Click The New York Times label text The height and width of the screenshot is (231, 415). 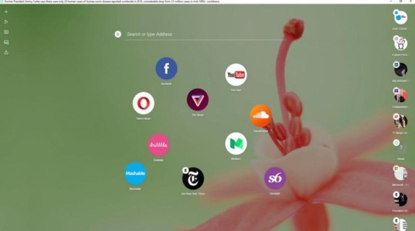(193, 193)
